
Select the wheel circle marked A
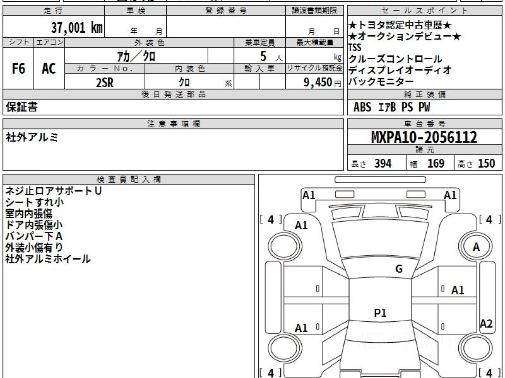click(476, 247)
